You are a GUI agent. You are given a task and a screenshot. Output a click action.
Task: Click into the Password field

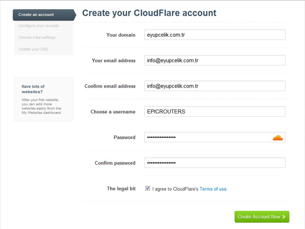coord(215,137)
